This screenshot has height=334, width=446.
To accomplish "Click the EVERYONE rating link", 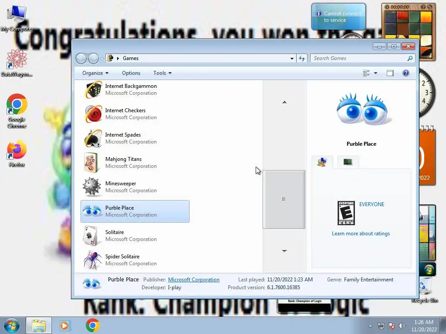I will tap(372, 204).
